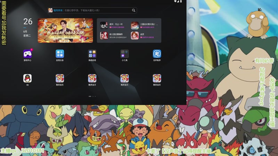Click the 凡尘一叶 game title text

[x=116, y=24]
